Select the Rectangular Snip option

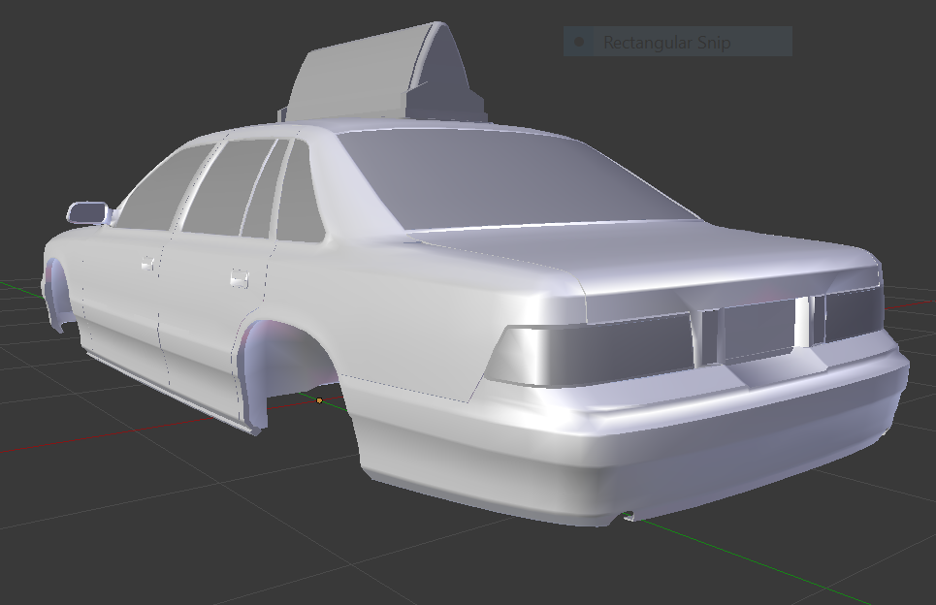pyautogui.click(x=678, y=42)
